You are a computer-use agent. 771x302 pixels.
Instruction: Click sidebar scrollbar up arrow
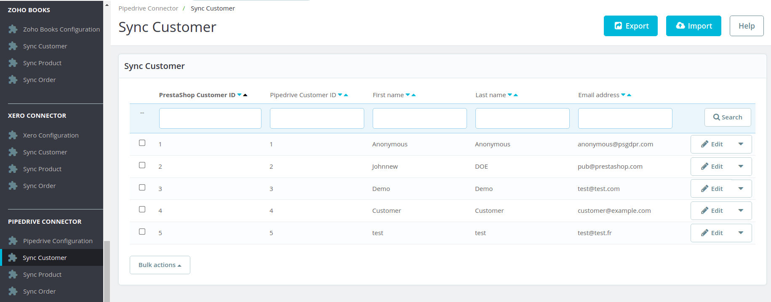107,5
